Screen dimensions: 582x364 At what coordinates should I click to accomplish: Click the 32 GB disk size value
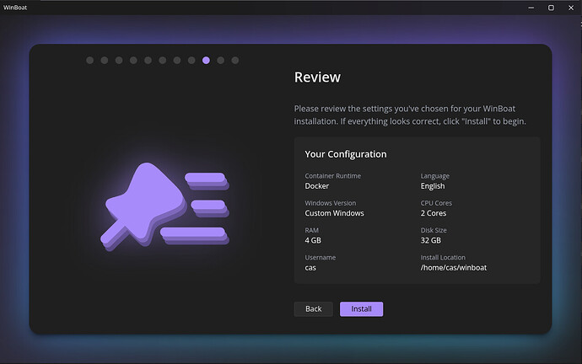[433, 240]
